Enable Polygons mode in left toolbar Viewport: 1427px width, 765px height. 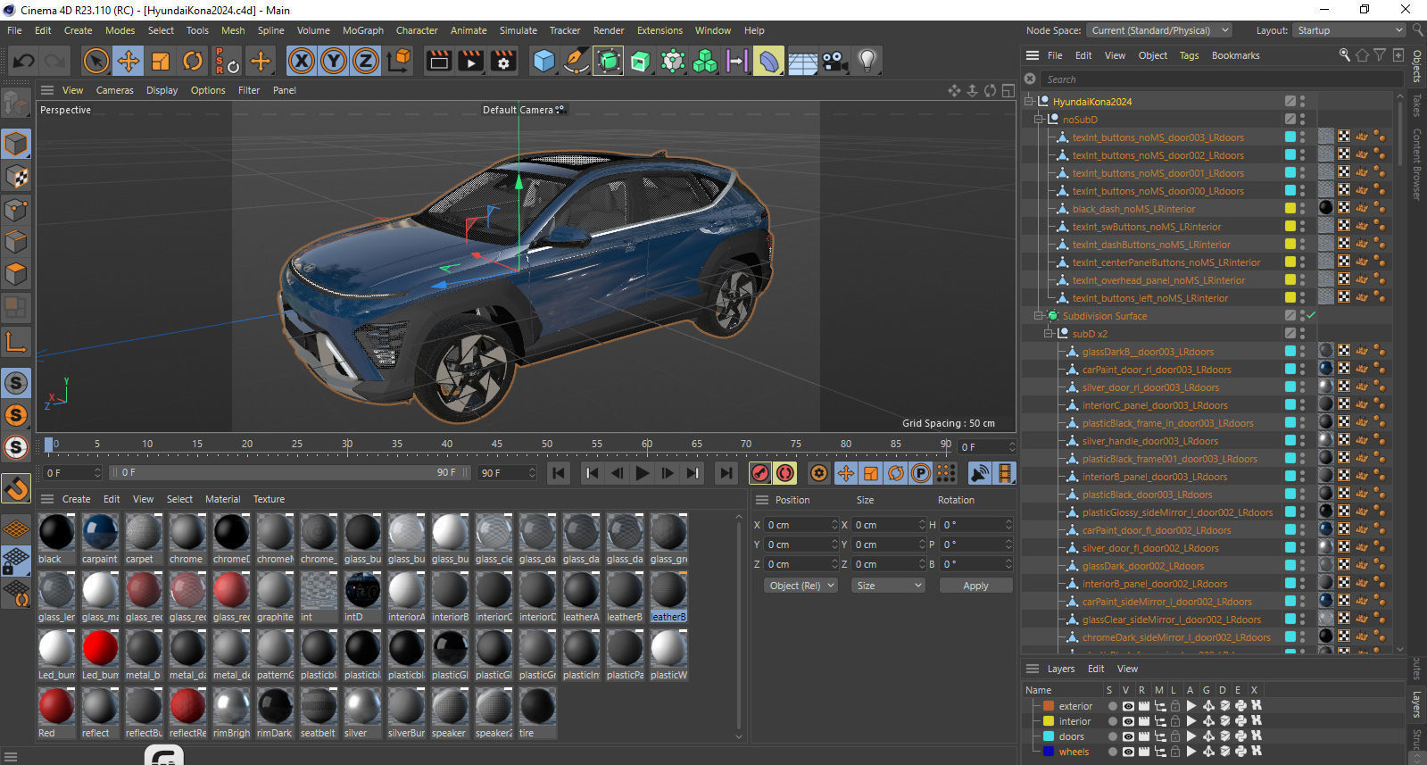coord(16,274)
